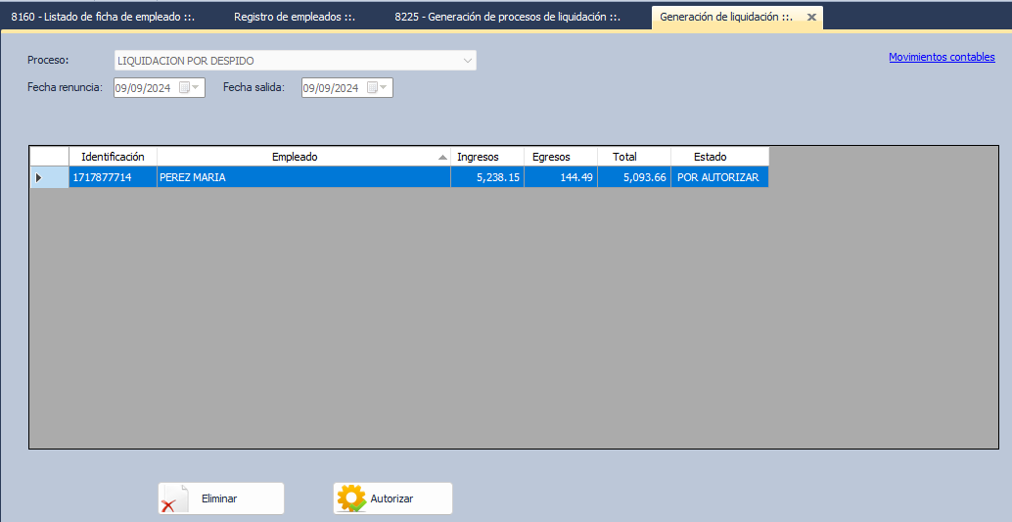This screenshot has height=522, width=1012.
Task: Open the Movimientos contables link
Action: pos(942,57)
